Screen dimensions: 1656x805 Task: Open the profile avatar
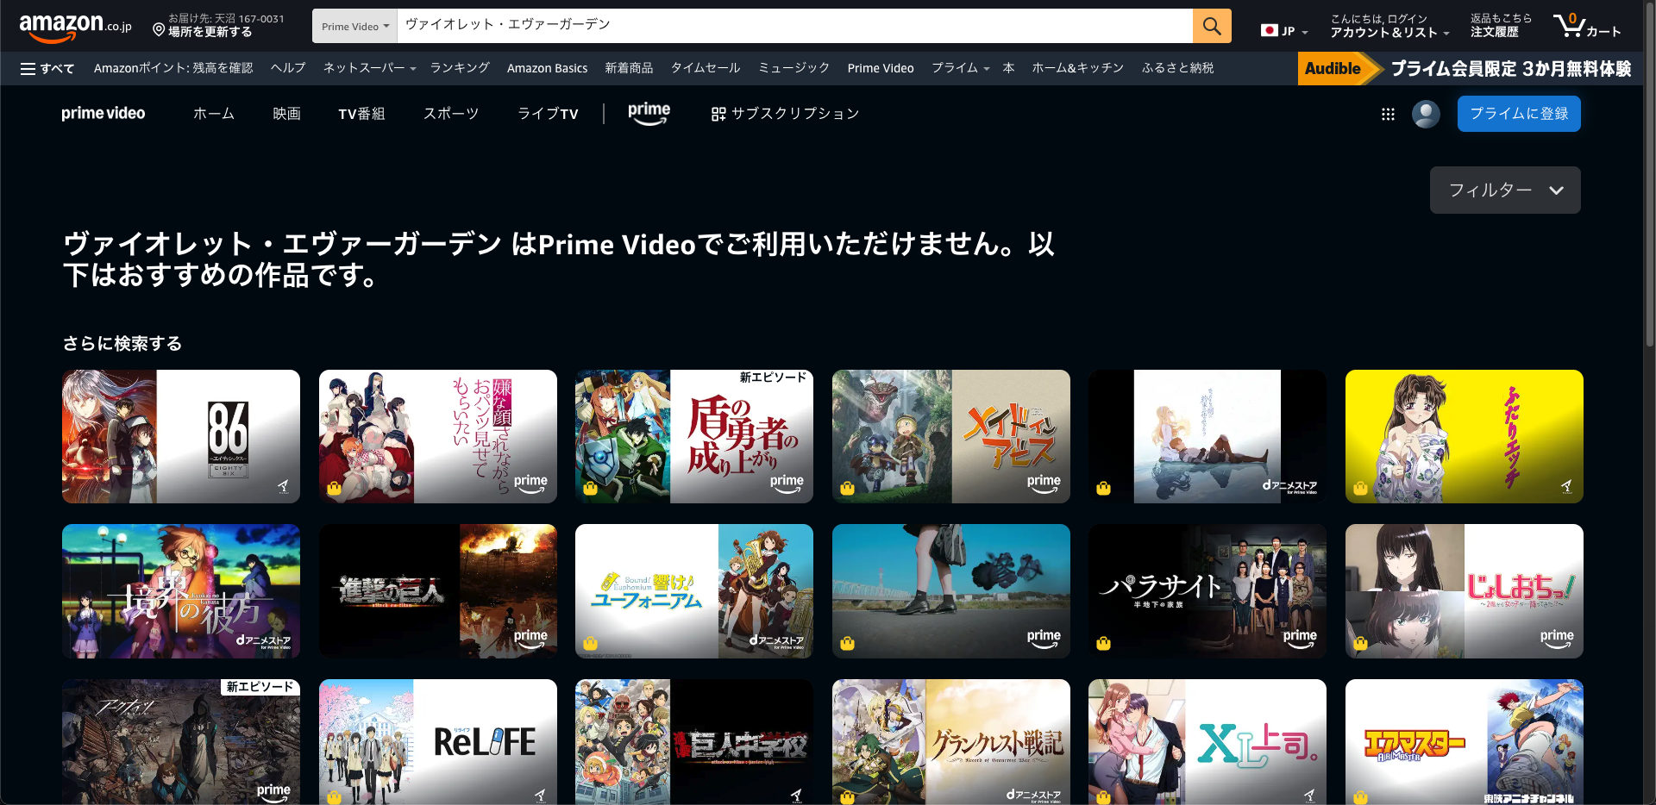(1425, 113)
